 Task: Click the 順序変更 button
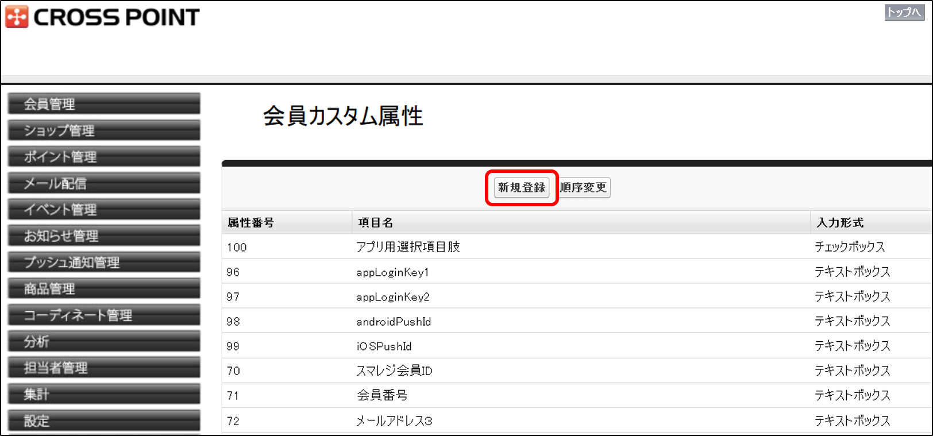[x=584, y=188]
